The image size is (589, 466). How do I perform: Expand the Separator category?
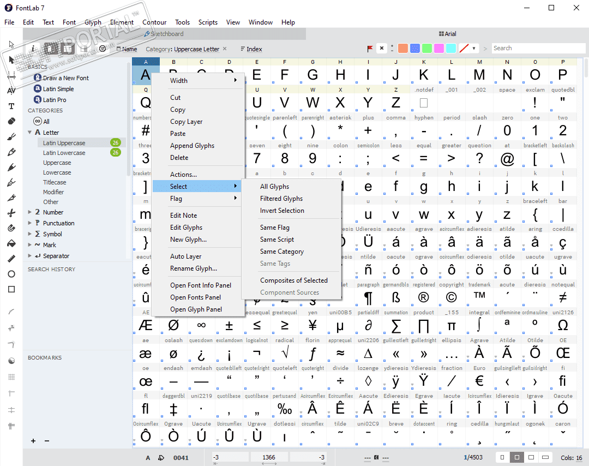coord(29,255)
